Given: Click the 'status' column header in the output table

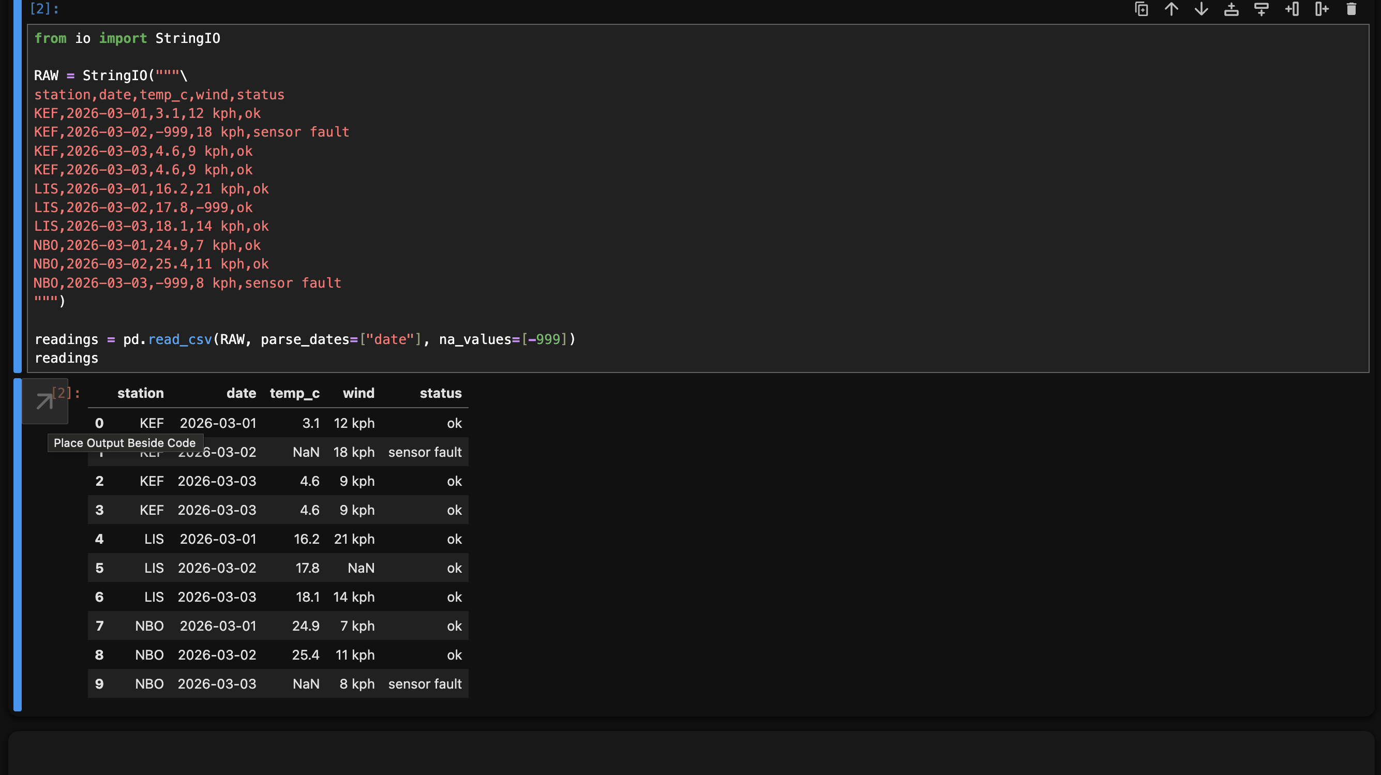Looking at the screenshot, I should click(x=441, y=393).
